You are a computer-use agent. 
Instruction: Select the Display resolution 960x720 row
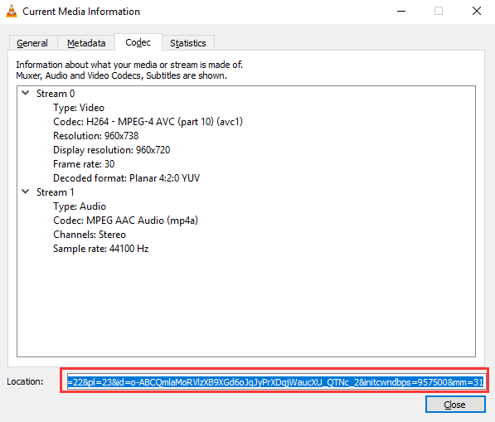point(111,150)
